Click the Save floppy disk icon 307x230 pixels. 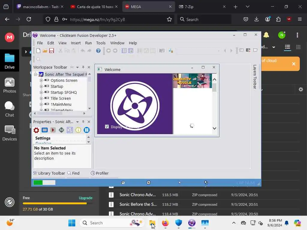(x=52, y=51)
